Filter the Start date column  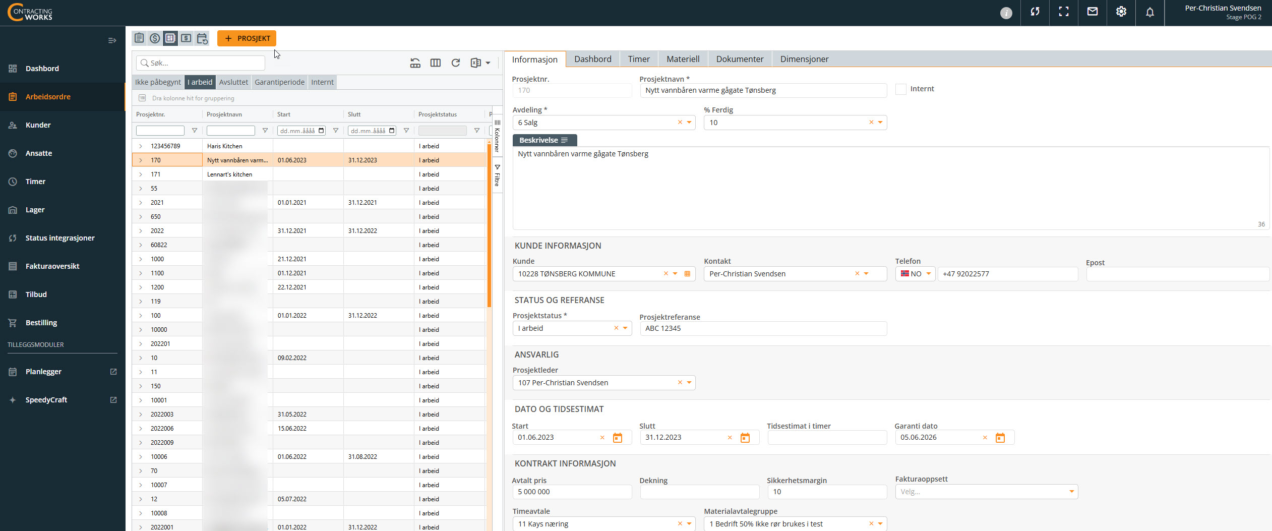pos(336,131)
